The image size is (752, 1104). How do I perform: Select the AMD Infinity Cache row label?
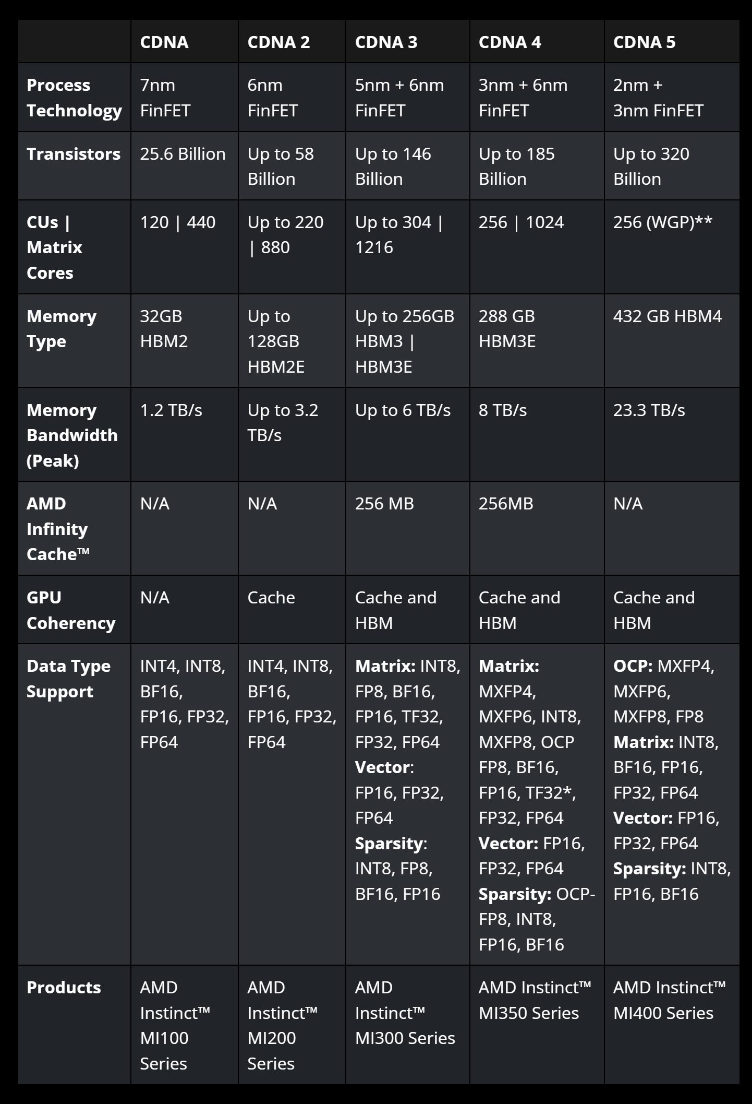(x=58, y=529)
